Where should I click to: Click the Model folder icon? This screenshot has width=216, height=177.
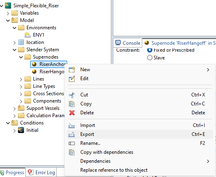[15, 20]
